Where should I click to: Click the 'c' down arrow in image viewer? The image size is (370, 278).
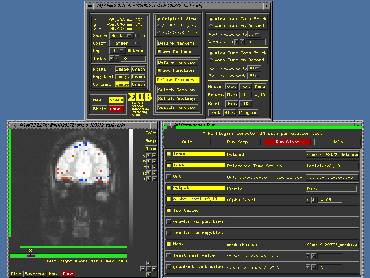pos(149,155)
